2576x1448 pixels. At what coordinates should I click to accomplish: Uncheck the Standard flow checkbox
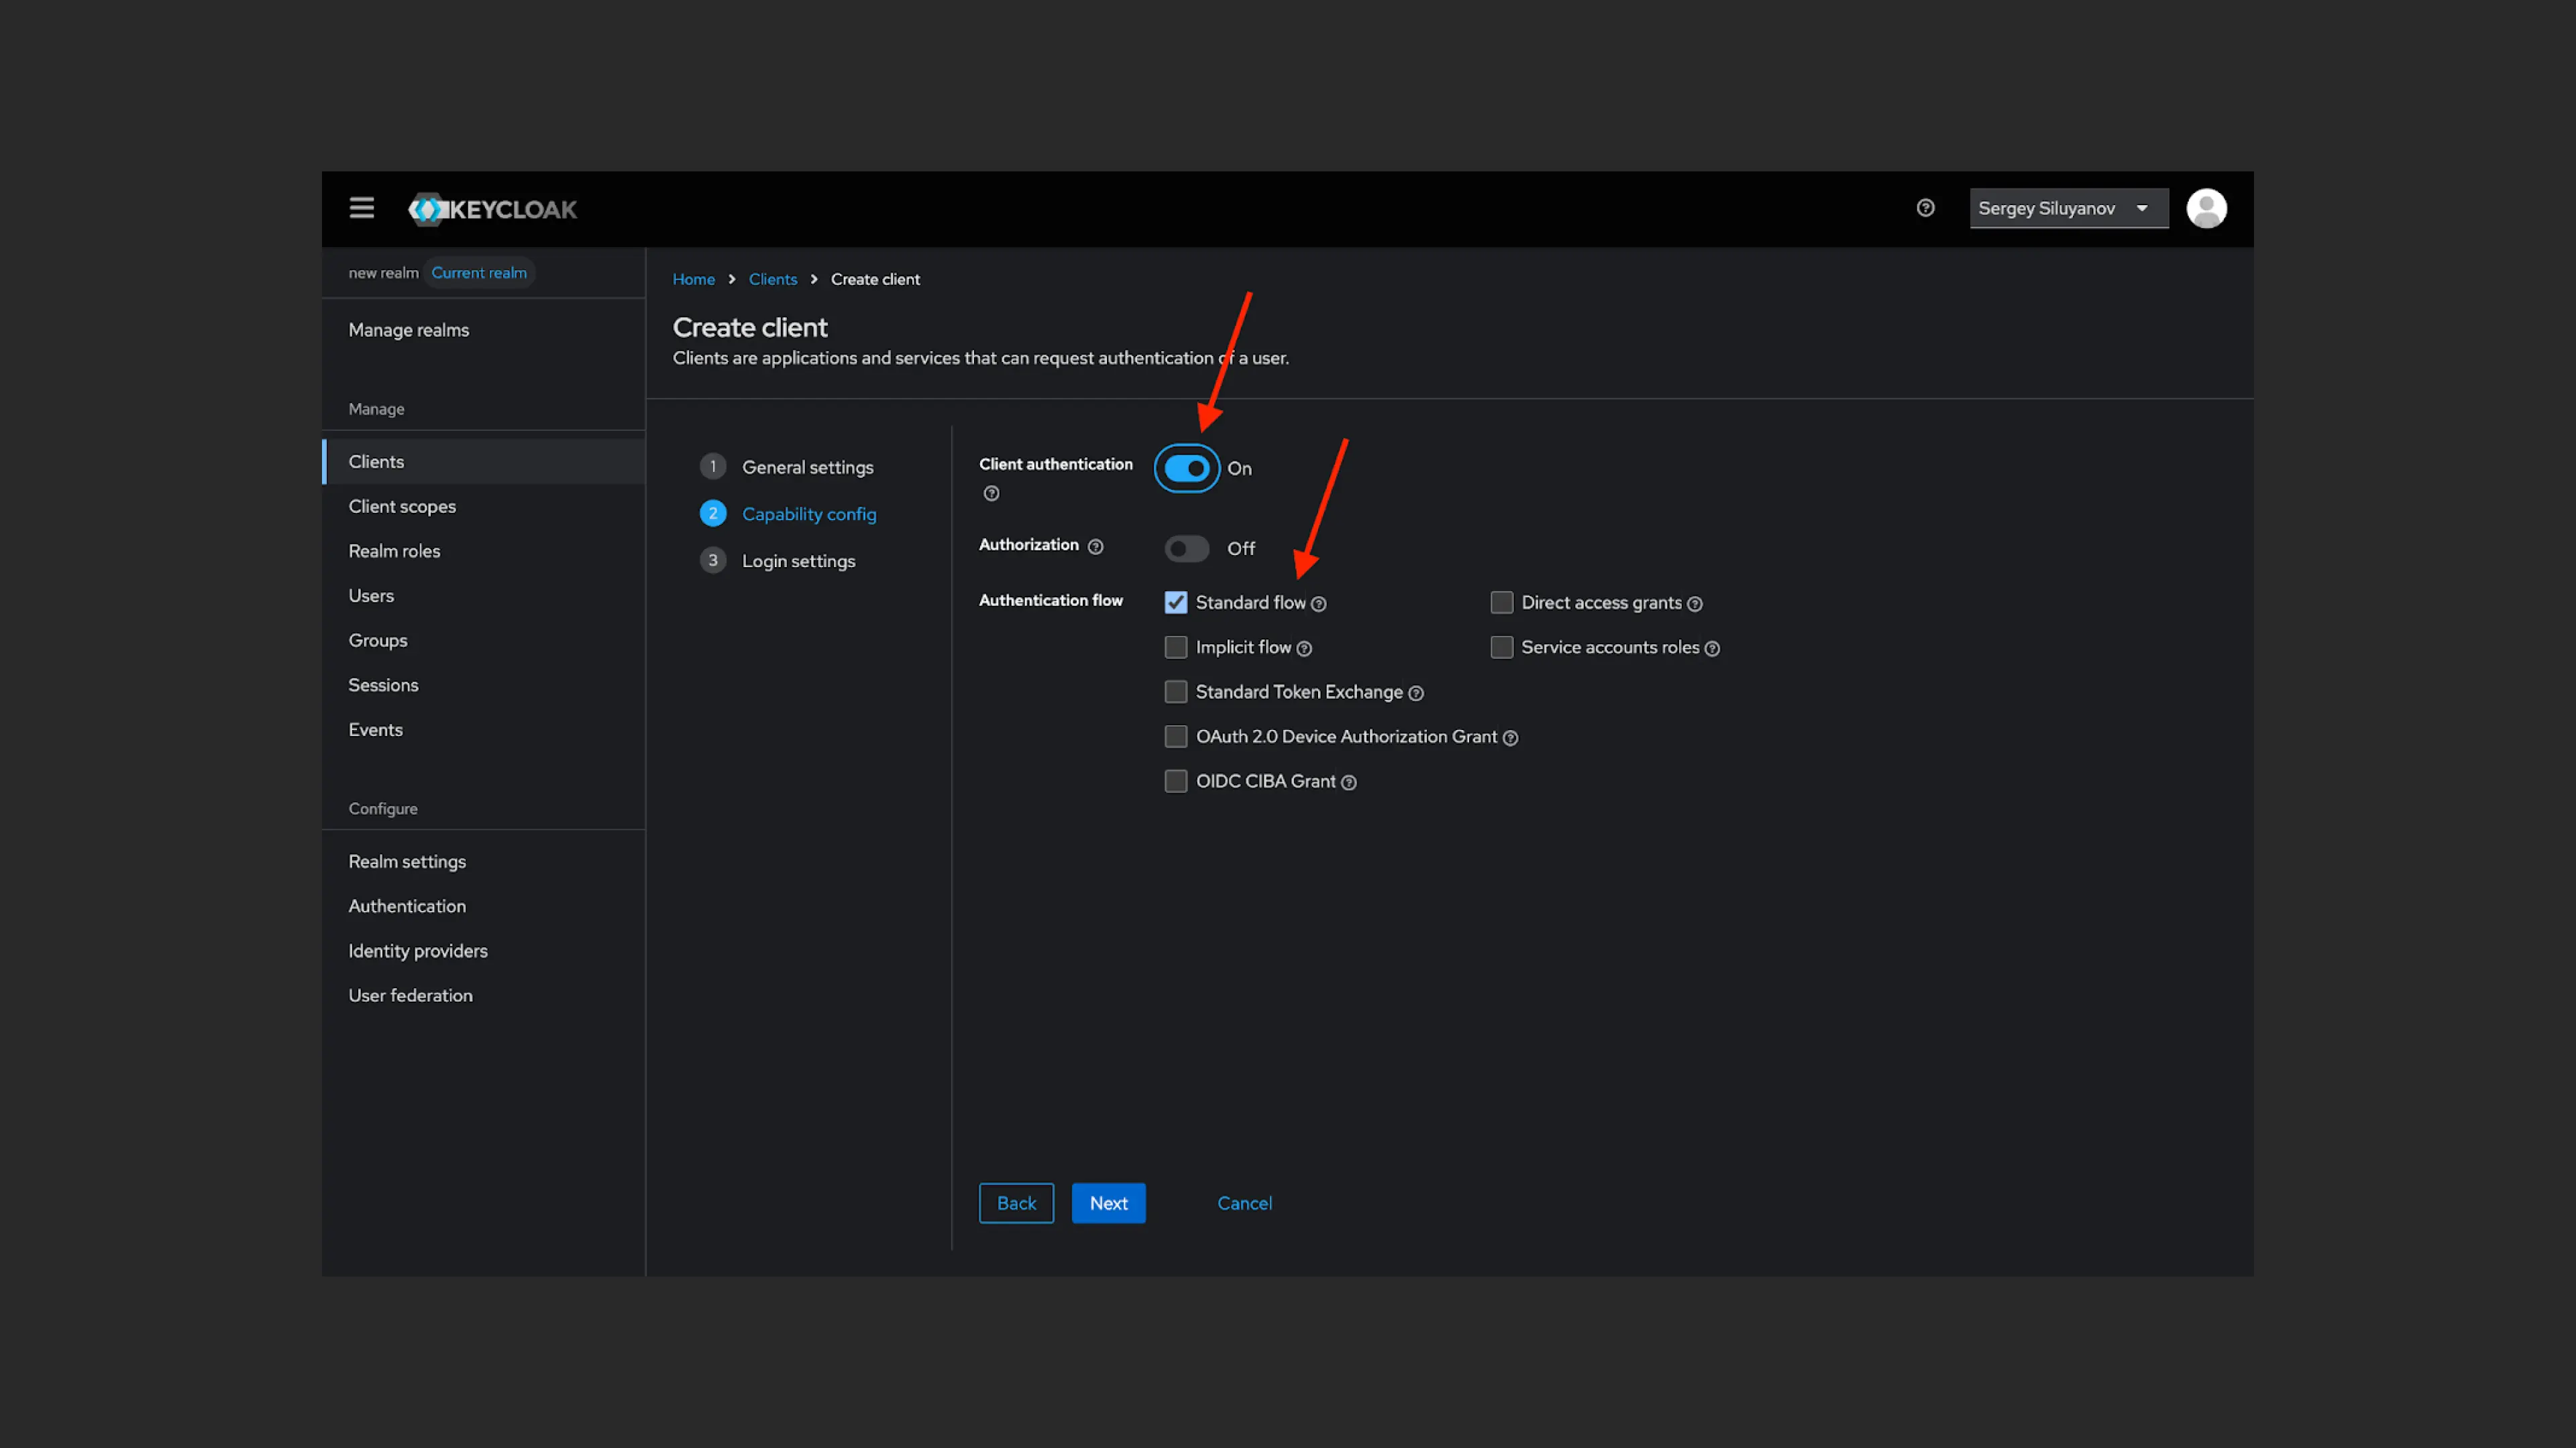1175,603
